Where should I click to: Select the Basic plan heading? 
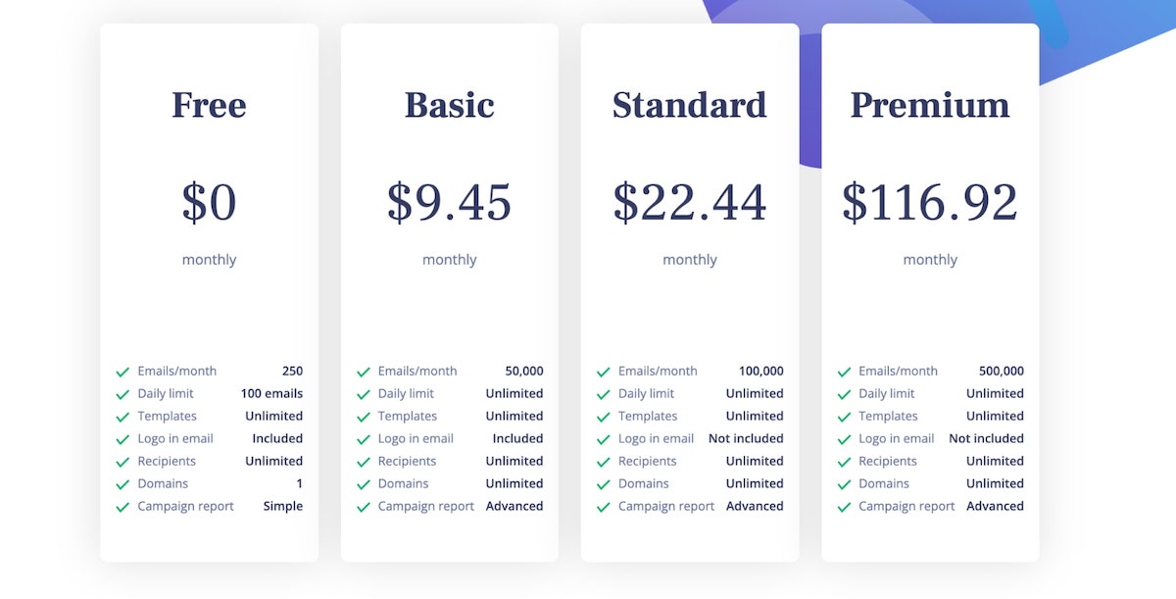[x=449, y=105]
